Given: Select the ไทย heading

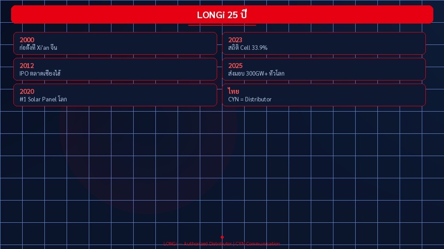Looking at the screenshot, I should point(234,91).
